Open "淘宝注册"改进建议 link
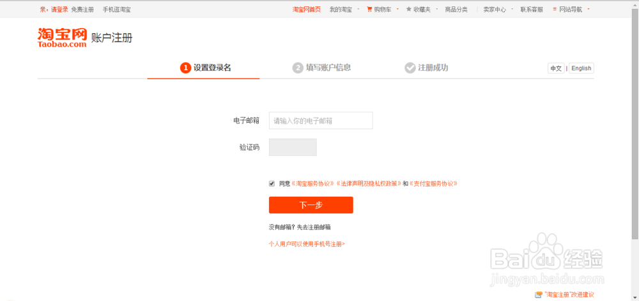Screen dimensions: 639x301 [569, 295]
